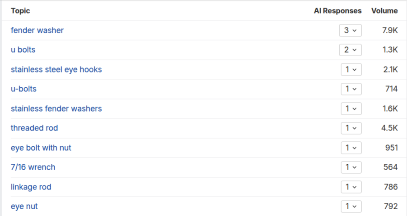Expand AI responses for stainless steel eye hooks
Image resolution: width=407 pixels, height=216 pixels.
coord(351,70)
